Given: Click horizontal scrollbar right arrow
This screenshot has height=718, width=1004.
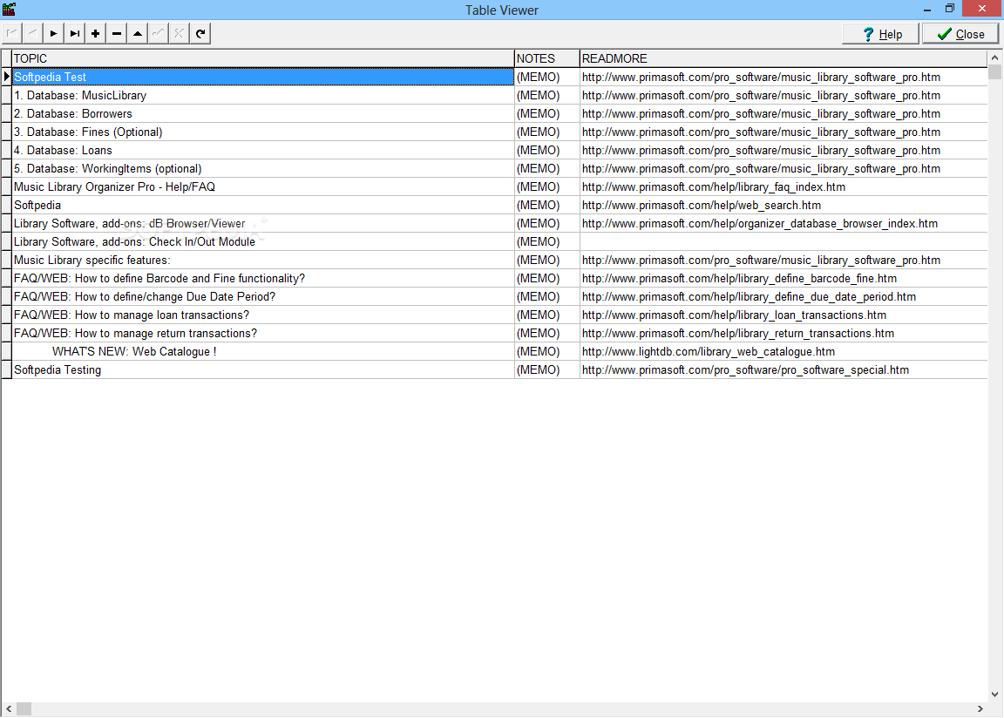Looking at the screenshot, I should click(x=980, y=709).
